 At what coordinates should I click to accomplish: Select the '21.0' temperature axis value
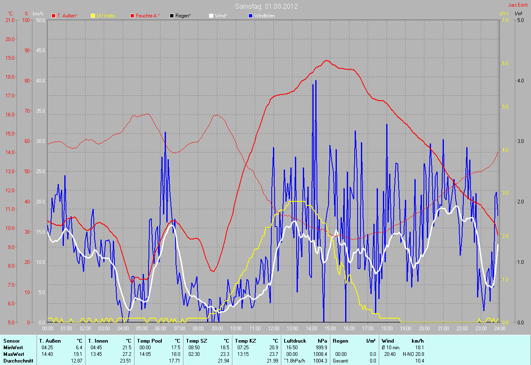pos(9,20)
